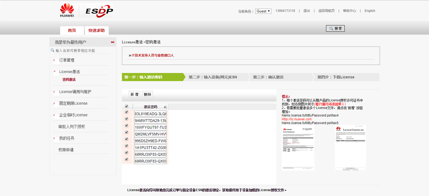
Task: Collapse sidebar with red double-arrow icon
Action: pyautogui.click(x=112, y=42)
